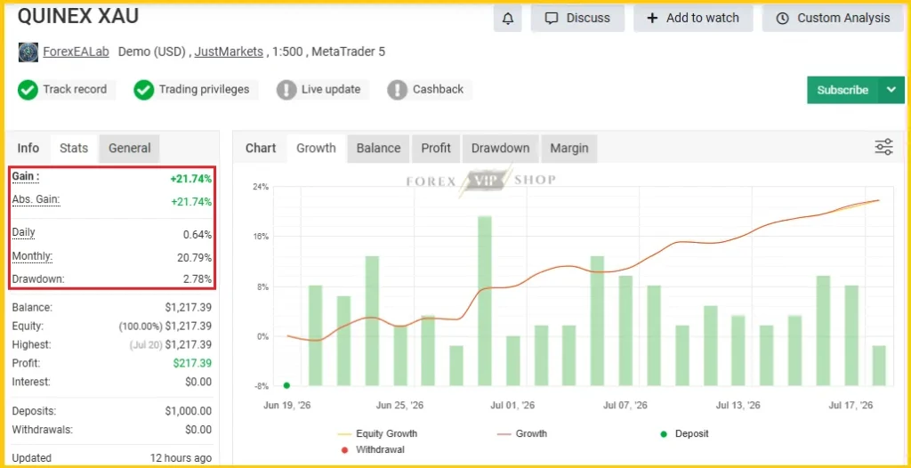Click the Daily label

pyautogui.click(x=24, y=232)
